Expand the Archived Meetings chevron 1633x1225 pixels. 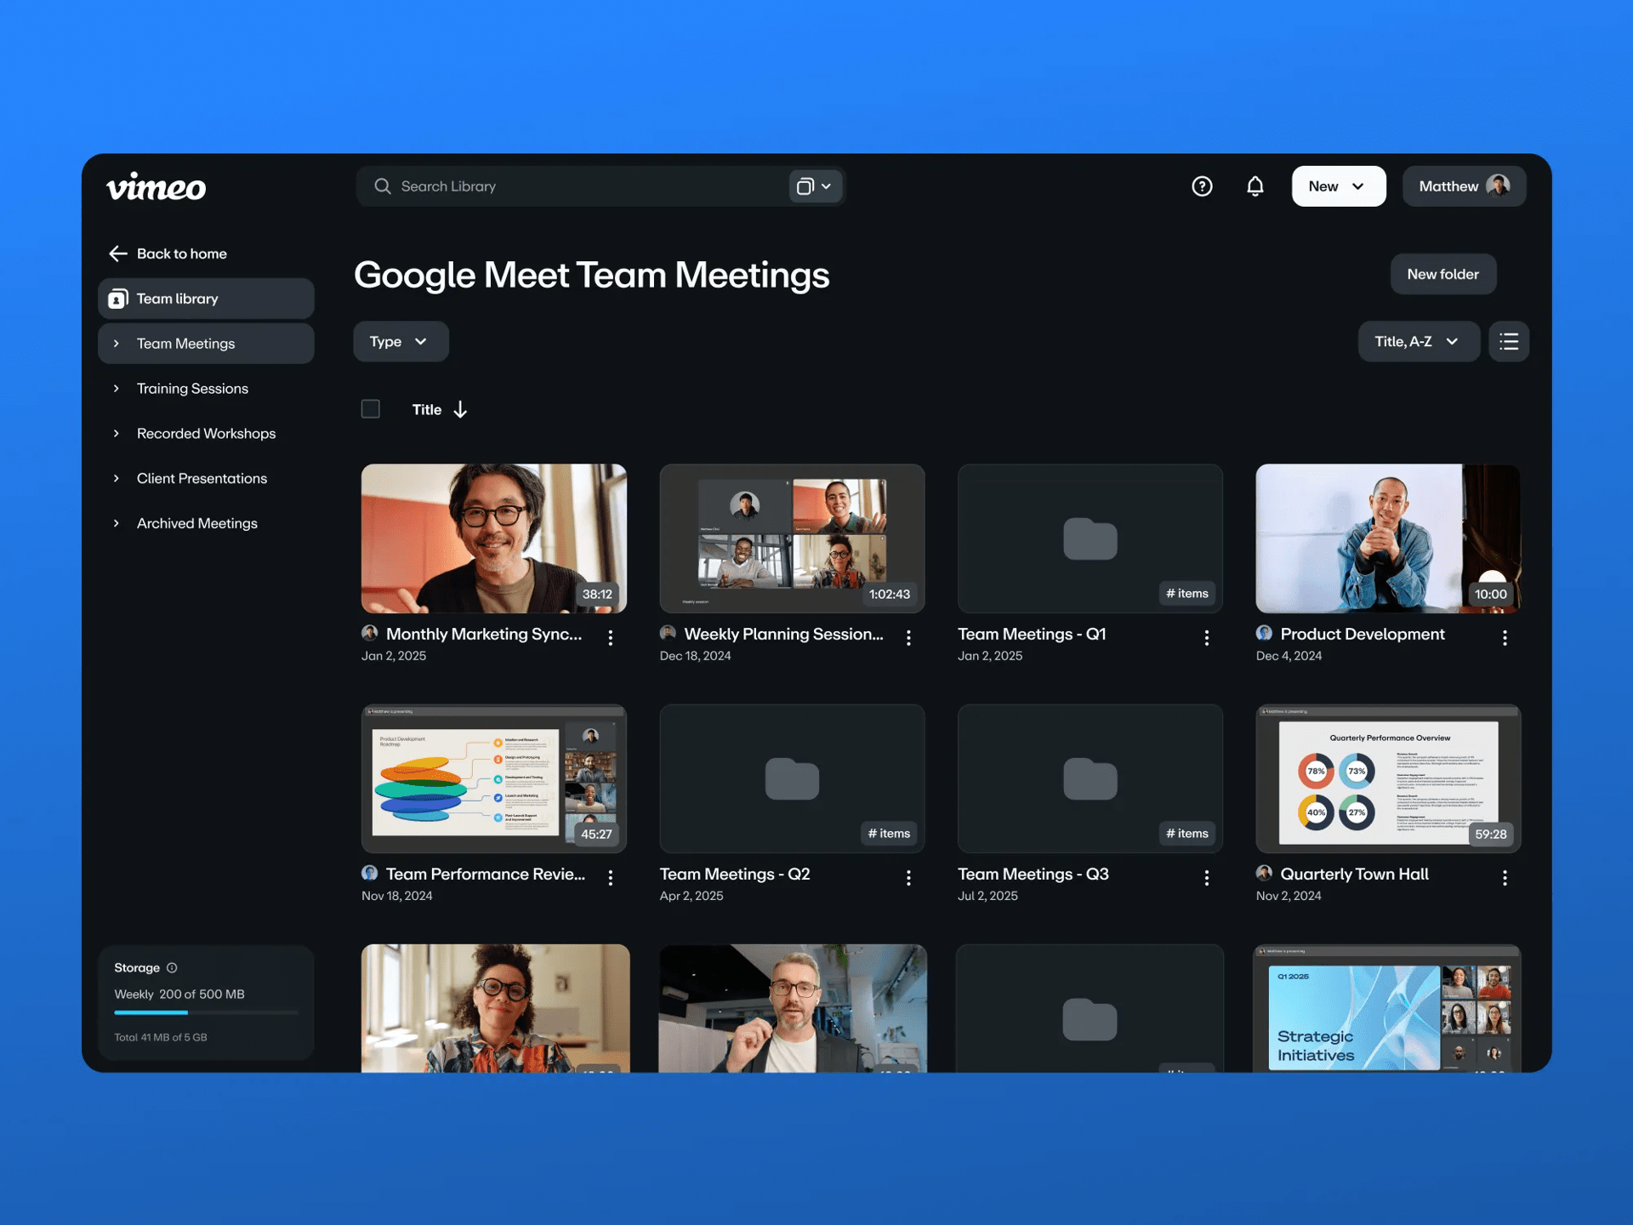[x=117, y=523]
